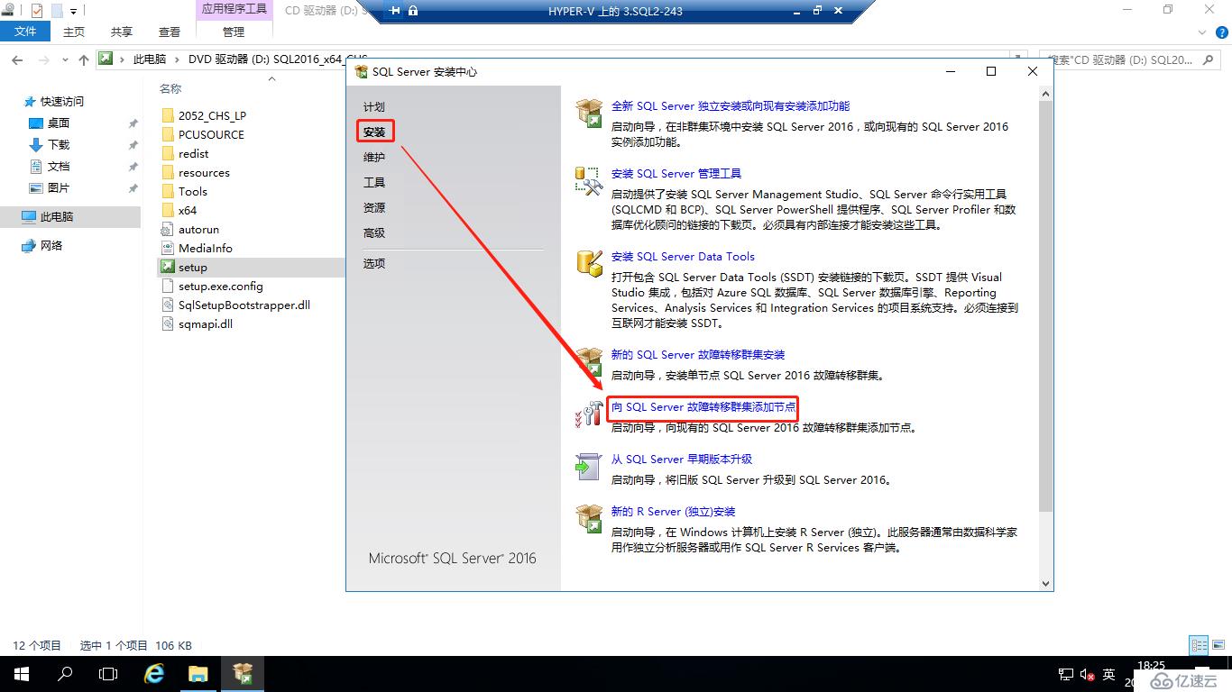The image size is (1232, 692).
Task: Open the 从 SQL Server 早期版本升级 link
Action: pyautogui.click(x=682, y=460)
